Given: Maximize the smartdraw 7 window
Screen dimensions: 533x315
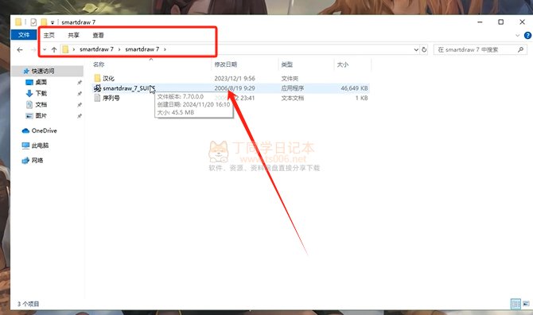Looking at the screenshot, I should [x=500, y=22].
